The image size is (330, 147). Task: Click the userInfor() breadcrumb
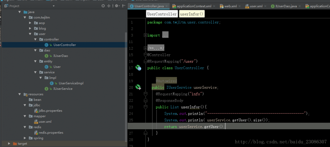tap(192, 14)
